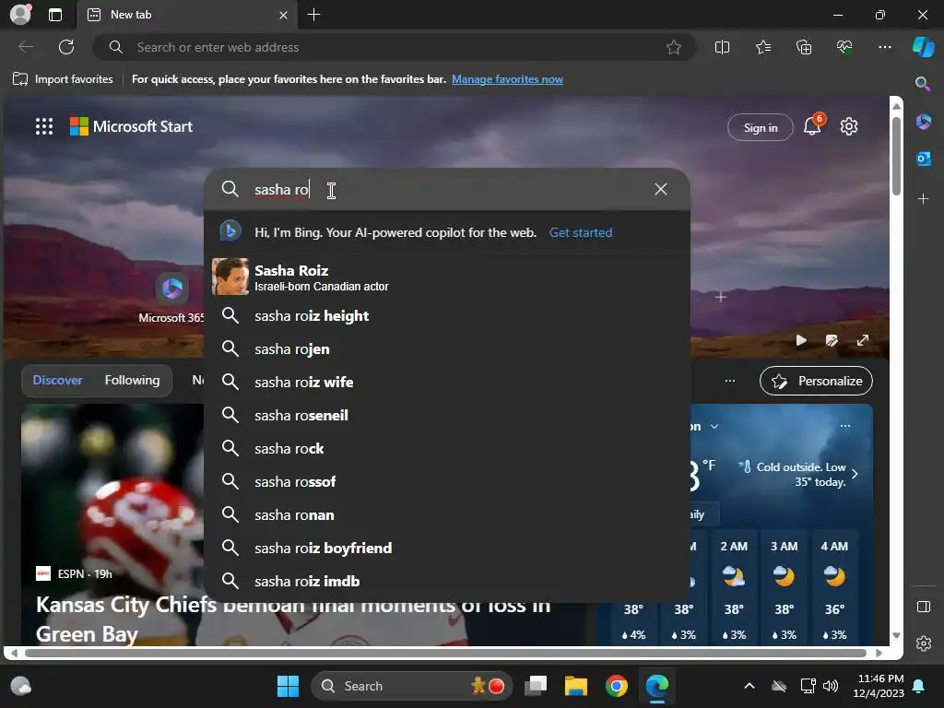Open feed tabs more options ellipsis

730,381
